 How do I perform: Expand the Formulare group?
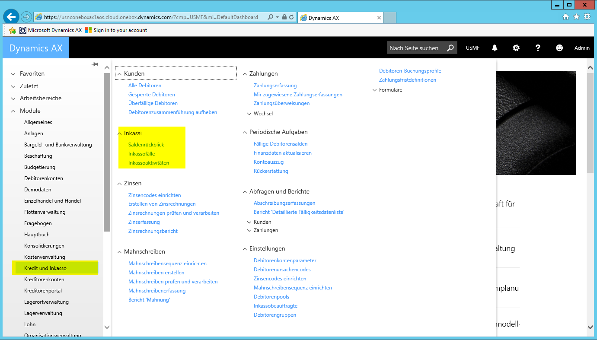coord(375,90)
